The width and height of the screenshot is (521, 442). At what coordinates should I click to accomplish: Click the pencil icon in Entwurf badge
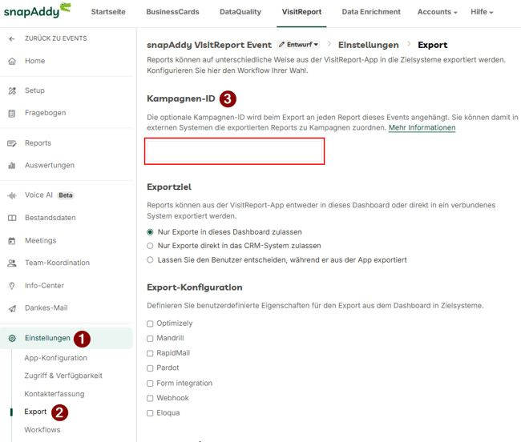282,45
